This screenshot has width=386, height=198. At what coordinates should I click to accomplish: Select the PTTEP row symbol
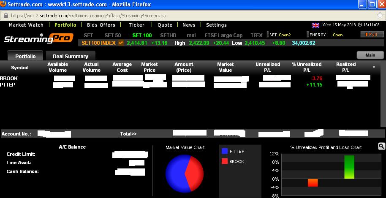point(8,84)
